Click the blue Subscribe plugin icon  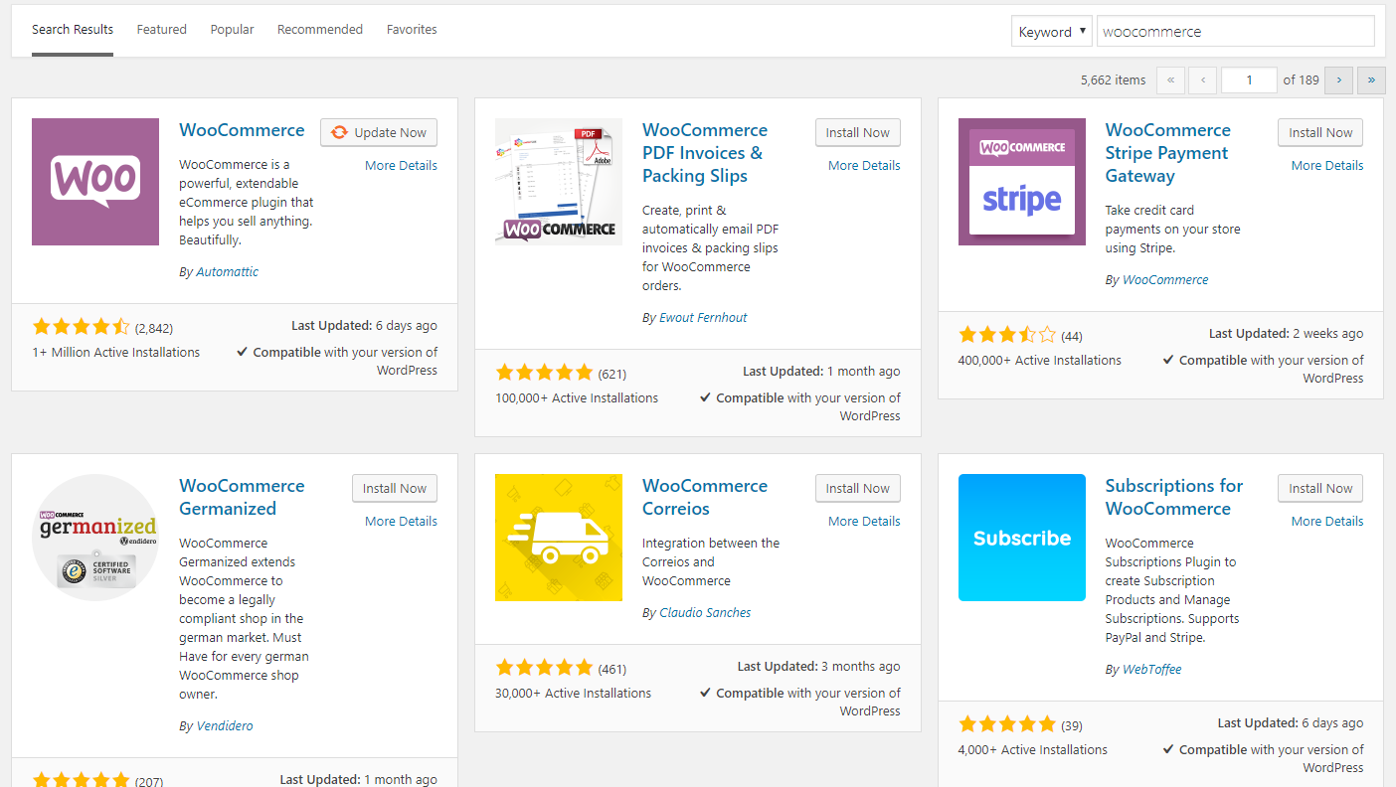(1021, 538)
